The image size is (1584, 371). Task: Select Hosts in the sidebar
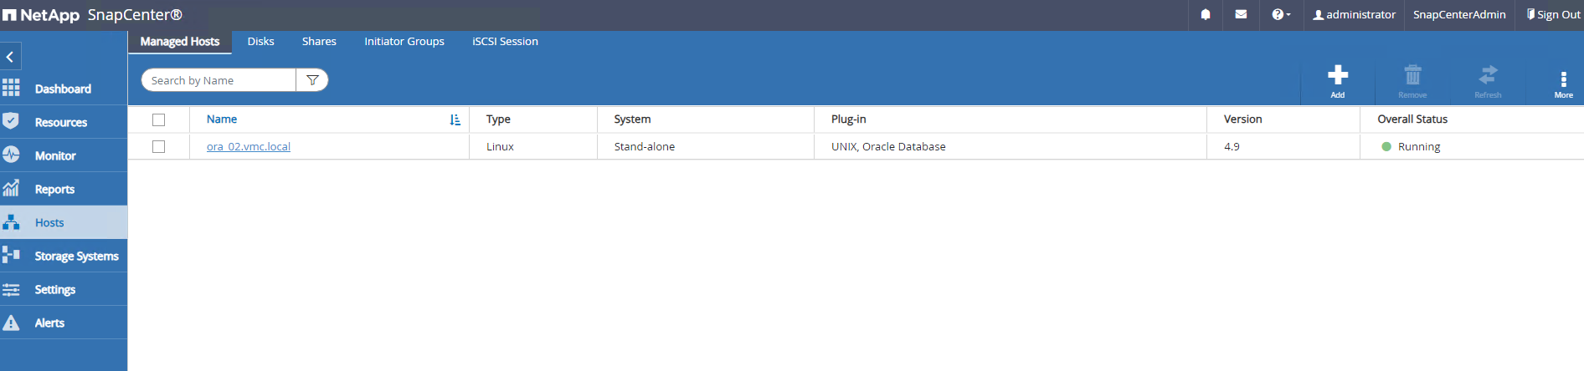pyautogui.click(x=64, y=222)
